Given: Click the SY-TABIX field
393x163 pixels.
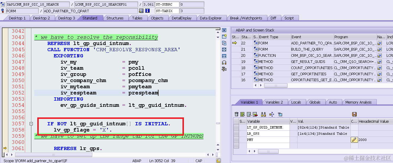Looking at the screenshot, I should [x=167, y=11].
